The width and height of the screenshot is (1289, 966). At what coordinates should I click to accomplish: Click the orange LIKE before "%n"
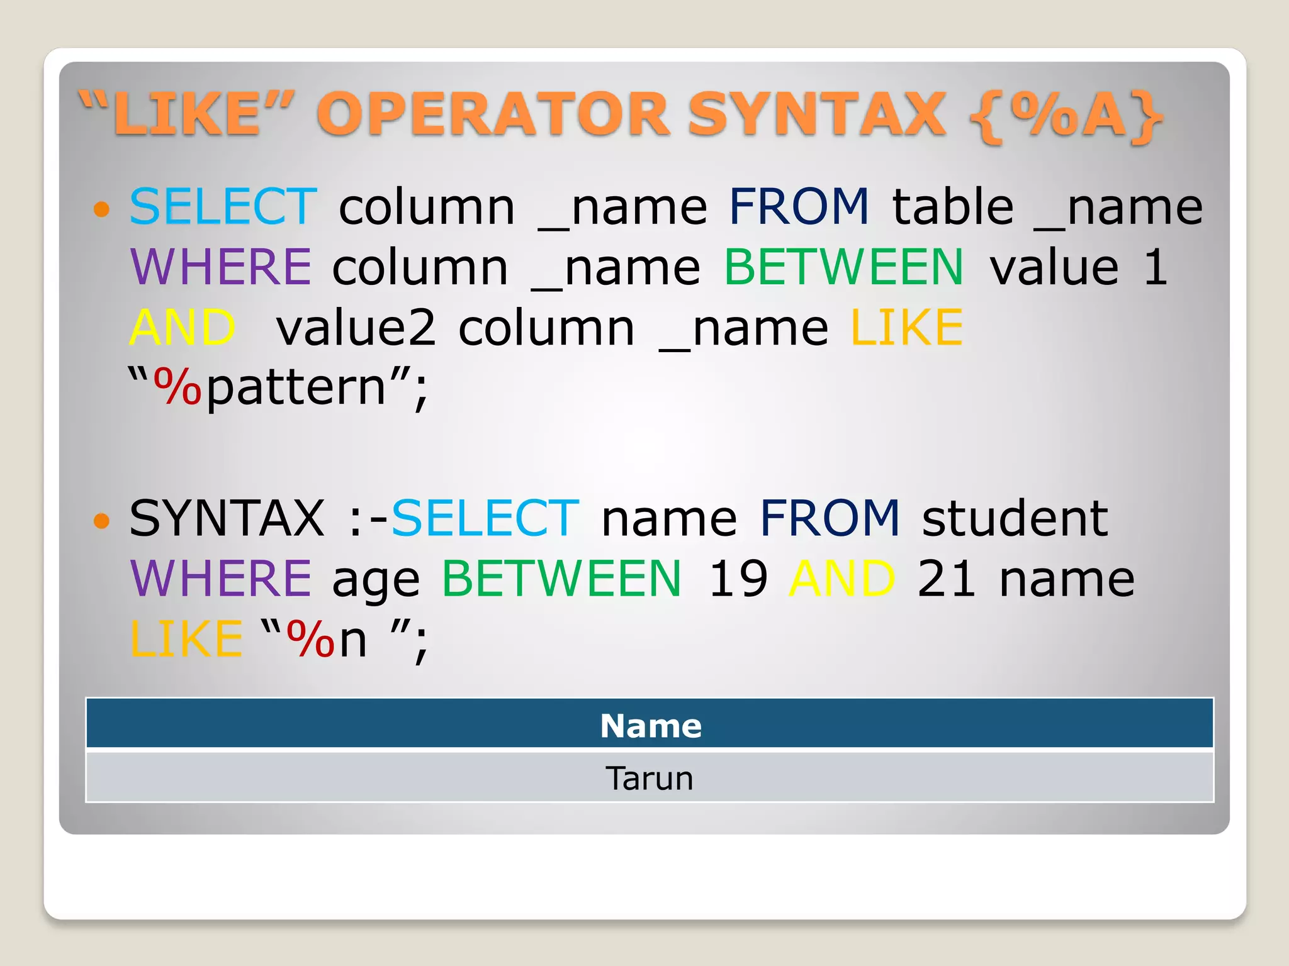point(186,639)
